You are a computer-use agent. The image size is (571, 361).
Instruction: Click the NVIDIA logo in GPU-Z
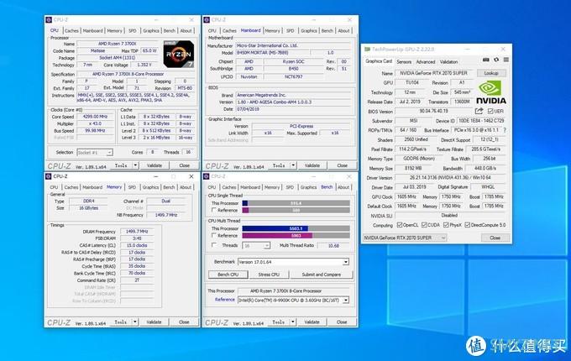click(491, 92)
